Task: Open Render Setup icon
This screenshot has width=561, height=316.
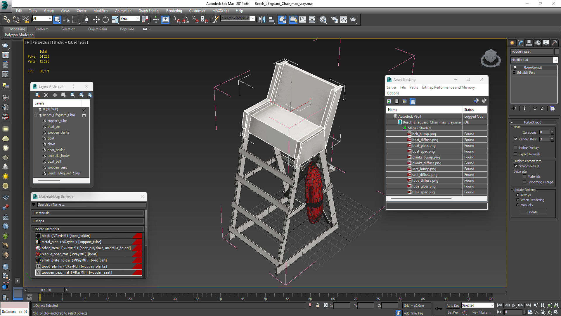Action: [334, 20]
